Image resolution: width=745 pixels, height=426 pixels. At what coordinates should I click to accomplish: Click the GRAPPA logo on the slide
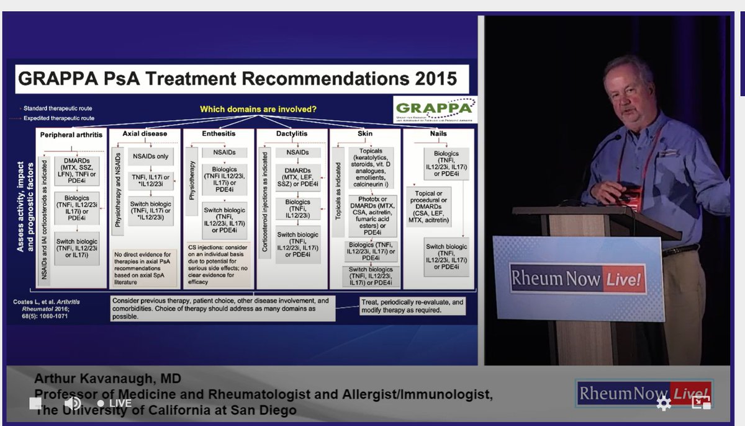click(x=436, y=110)
